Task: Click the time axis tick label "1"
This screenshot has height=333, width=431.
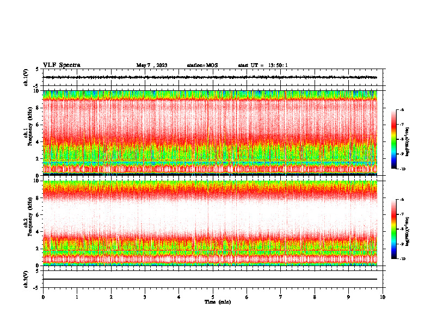Action: click(77, 297)
